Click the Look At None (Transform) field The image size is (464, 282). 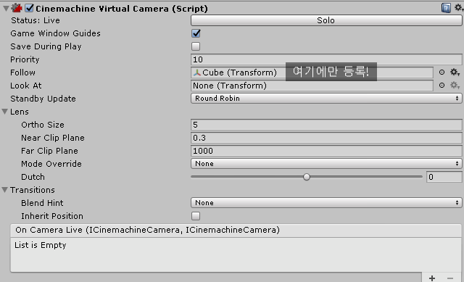point(312,86)
